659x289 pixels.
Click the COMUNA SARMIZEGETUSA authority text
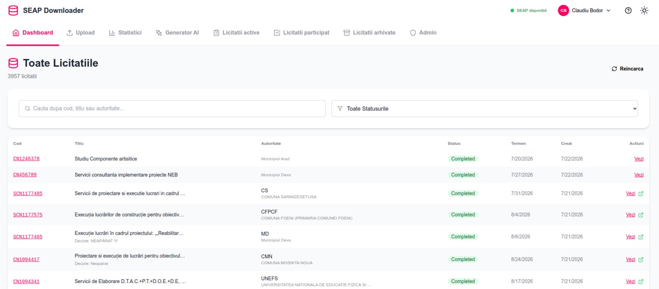pyautogui.click(x=289, y=197)
